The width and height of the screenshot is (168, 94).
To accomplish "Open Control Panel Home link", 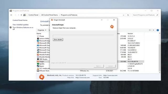I will tap(20, 20).
